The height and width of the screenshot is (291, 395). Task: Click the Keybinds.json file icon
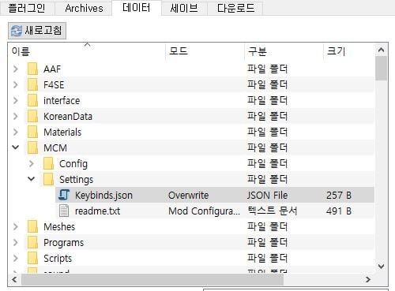(64, 195)
